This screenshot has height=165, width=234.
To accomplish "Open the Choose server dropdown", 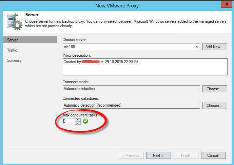I will click(x=197, y=47).
